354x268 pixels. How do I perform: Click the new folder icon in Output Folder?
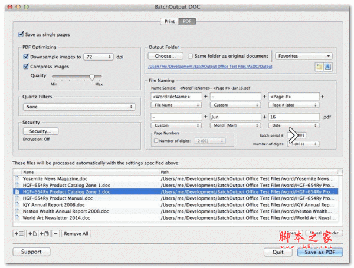(319, 67)
